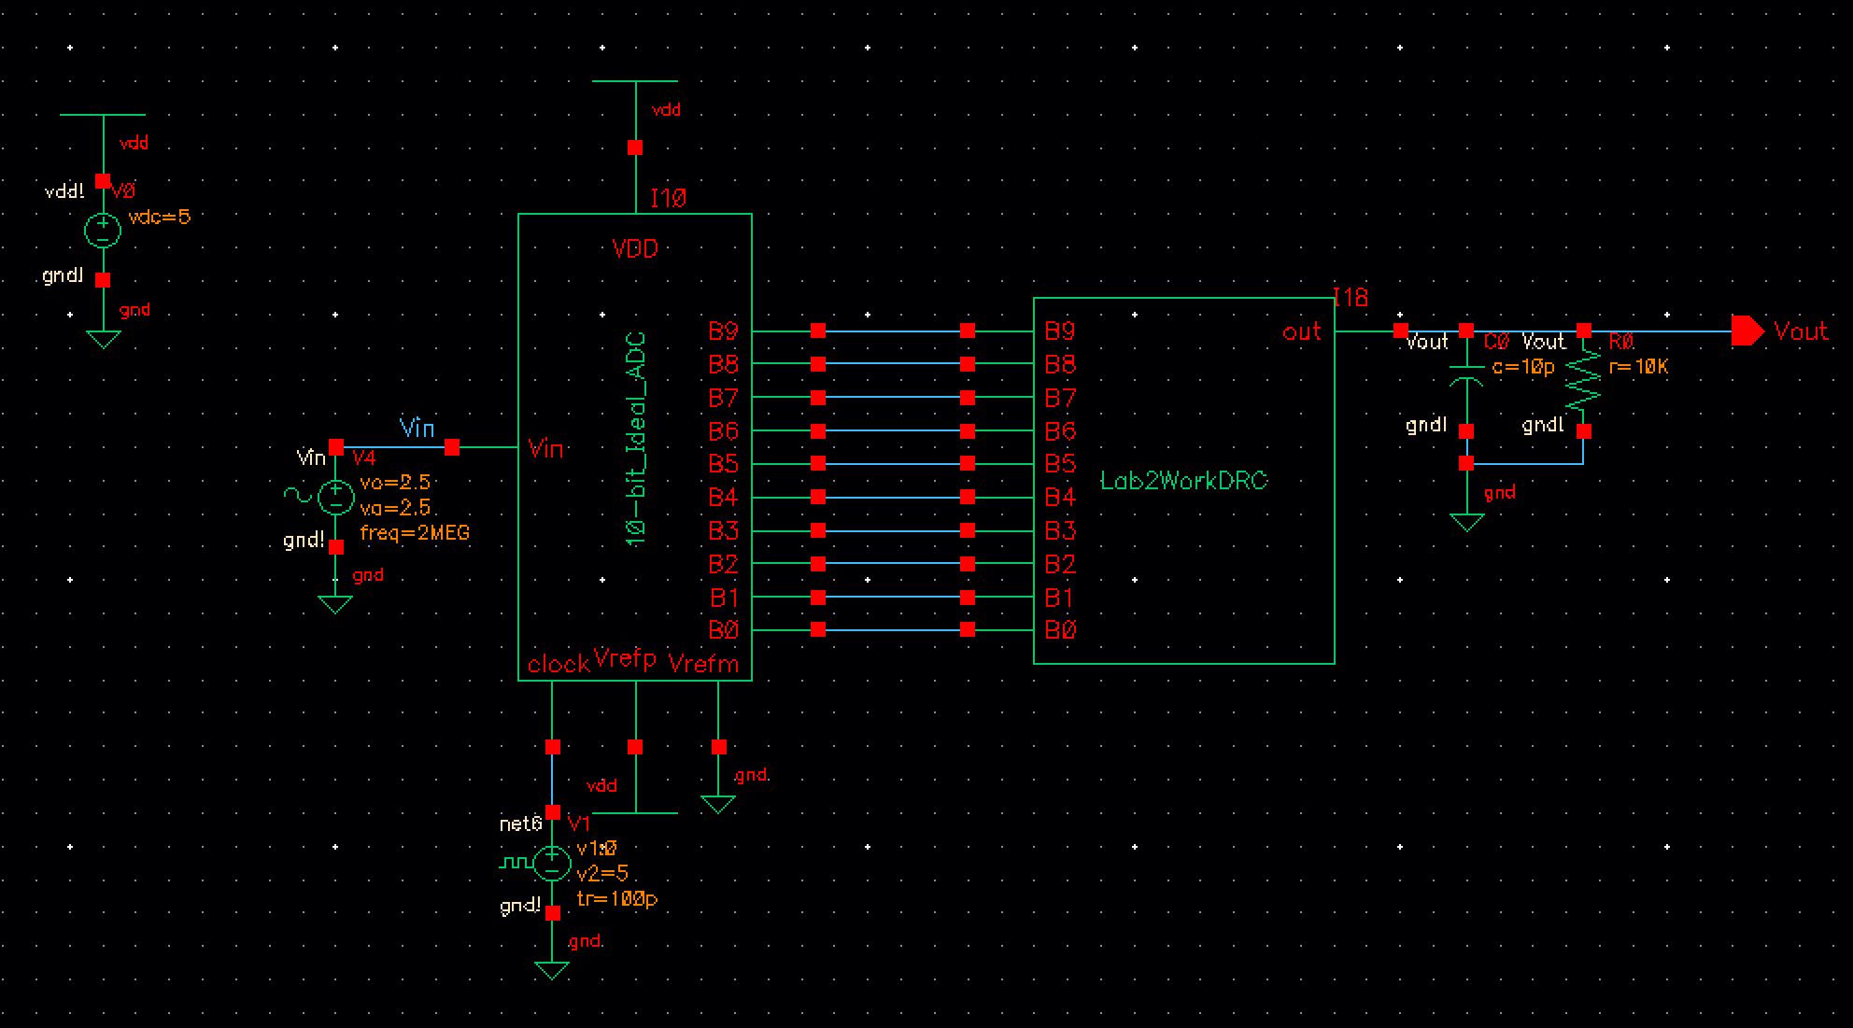Click the B0 pin on the ADC
Viewport: 1853px width, 1028px height.
[x=724, y=630]
